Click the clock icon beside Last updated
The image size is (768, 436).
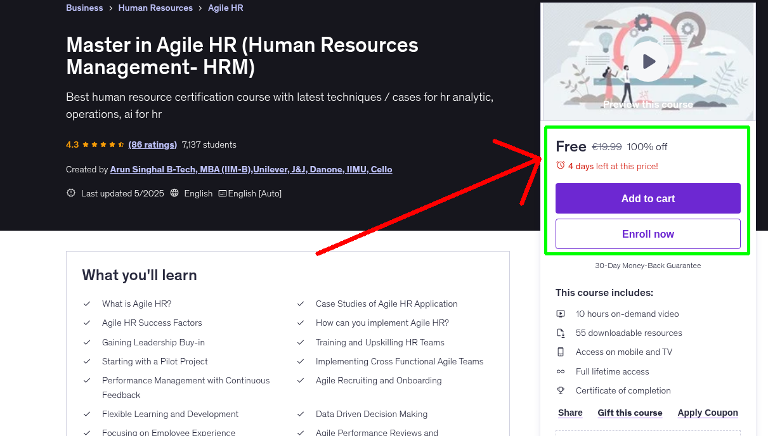coord(70,193)
